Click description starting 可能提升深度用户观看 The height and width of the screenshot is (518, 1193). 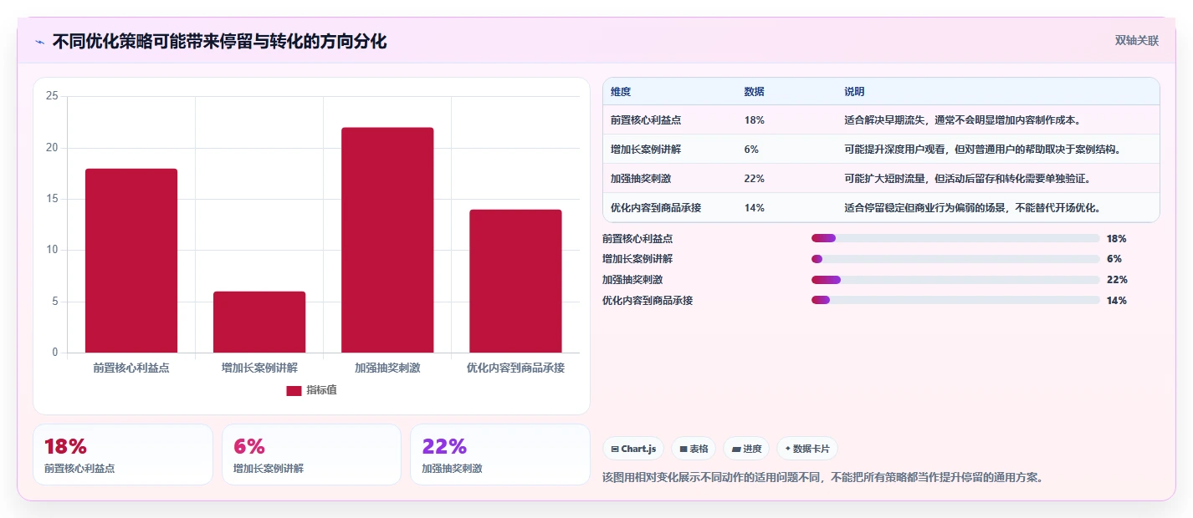coord(982,150)
